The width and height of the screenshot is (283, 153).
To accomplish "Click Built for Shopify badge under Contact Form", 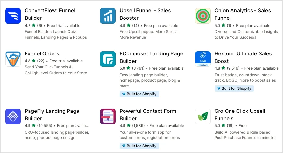I will pyautogui.click(x=139, y=146).
